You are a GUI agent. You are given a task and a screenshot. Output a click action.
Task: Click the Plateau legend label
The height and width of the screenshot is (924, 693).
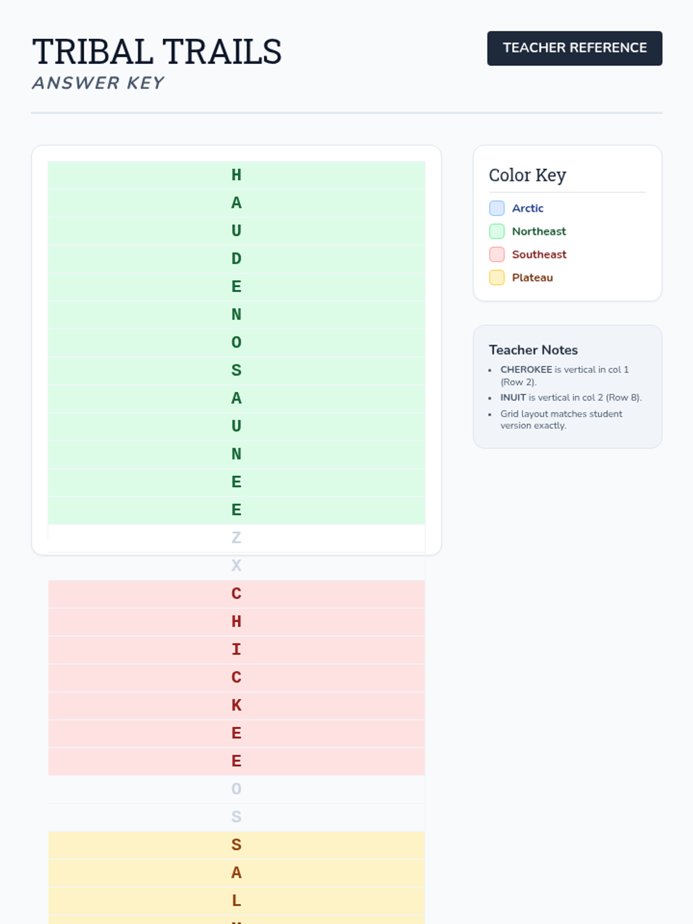click(532, 278)
